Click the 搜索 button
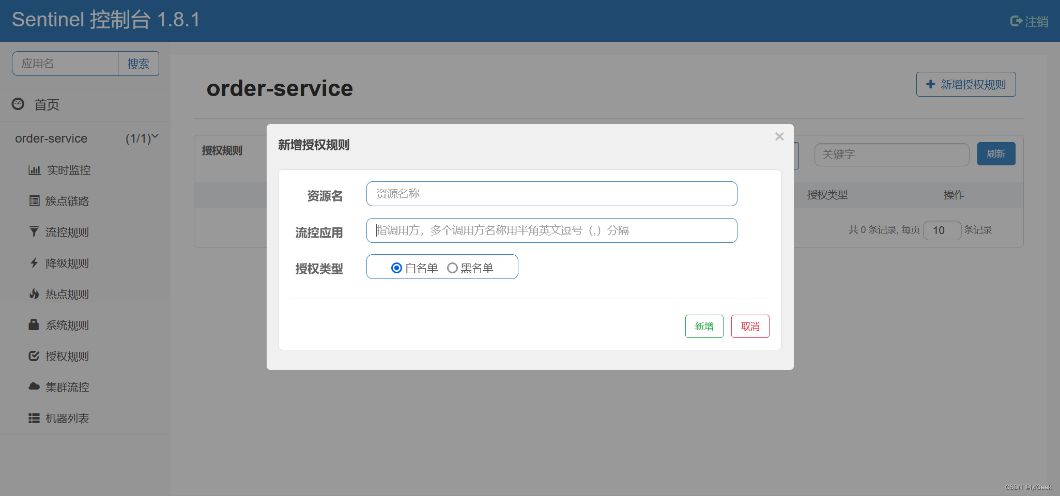Viewport: 1060px width, 496px height. pos(138,64)
